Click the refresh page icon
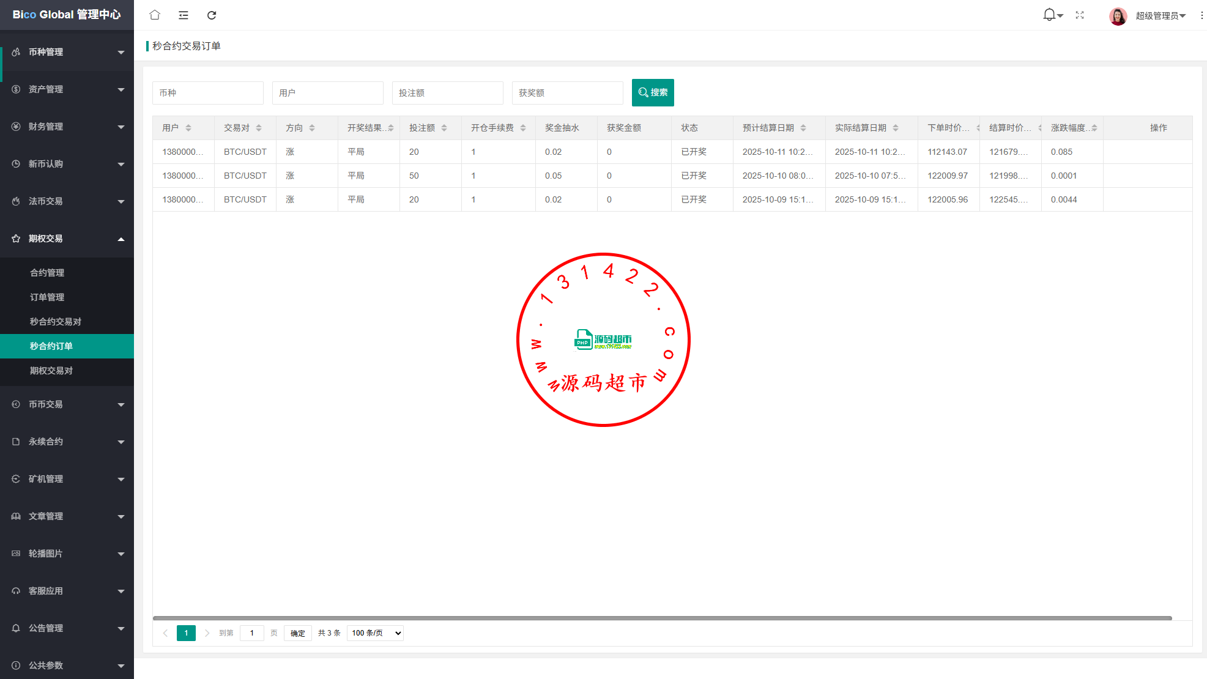Viewport: 1207px width, 679px height. click(212, 15)
